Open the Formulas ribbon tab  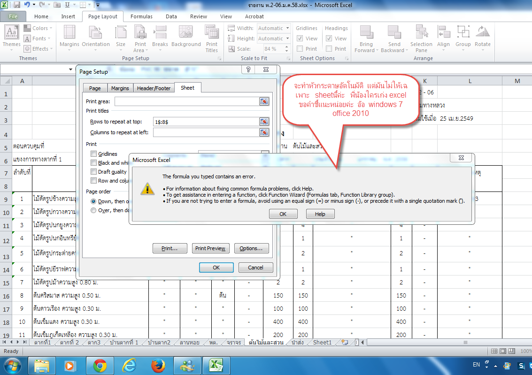(x=141, y=16)
